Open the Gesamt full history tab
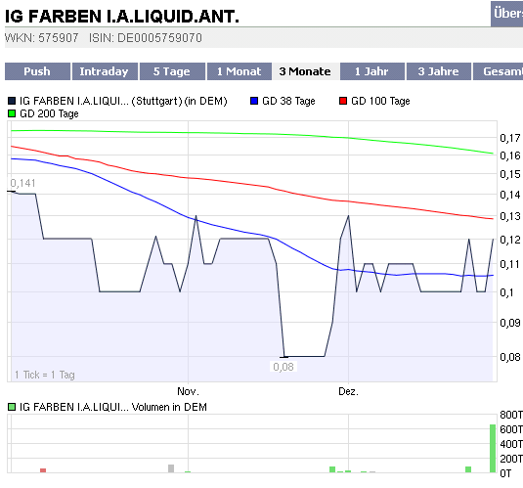Viewport: 523px width, 488px height. coord(498,71)
